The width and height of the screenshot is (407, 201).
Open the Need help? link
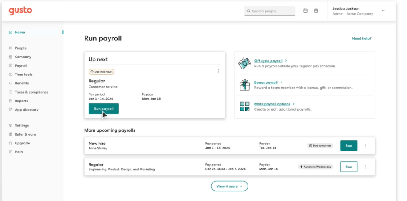361,38
